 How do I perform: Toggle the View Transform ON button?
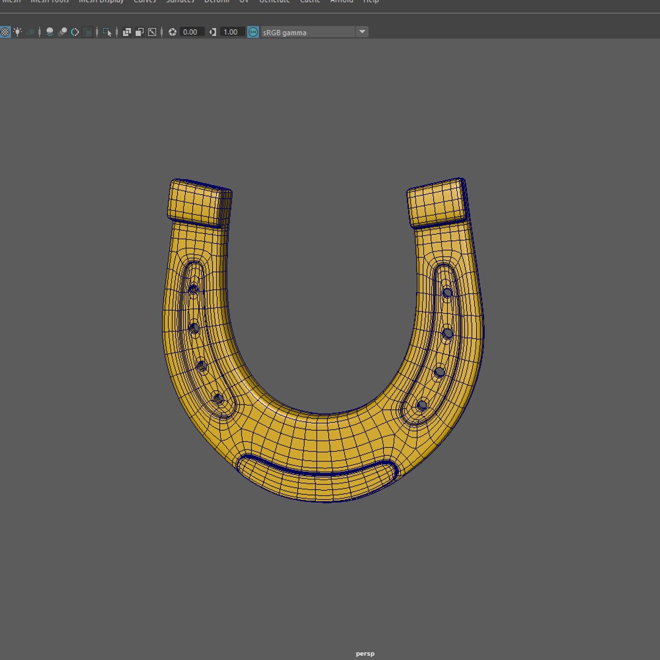coord(253,32)
